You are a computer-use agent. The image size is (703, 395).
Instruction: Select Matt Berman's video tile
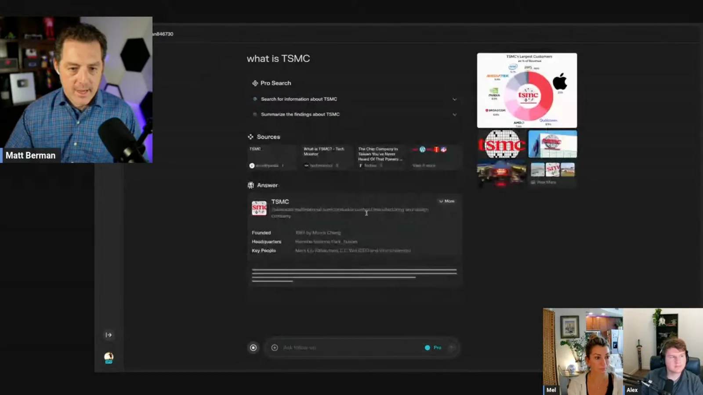76,90
